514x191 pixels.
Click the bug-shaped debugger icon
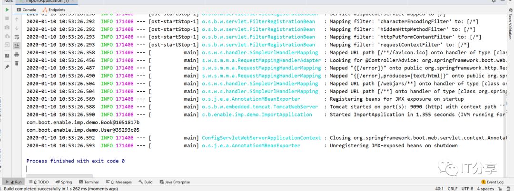[7, 36]
